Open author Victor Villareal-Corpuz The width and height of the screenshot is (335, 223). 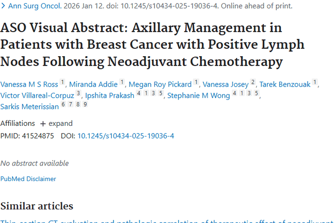click(x=37, y=95)
